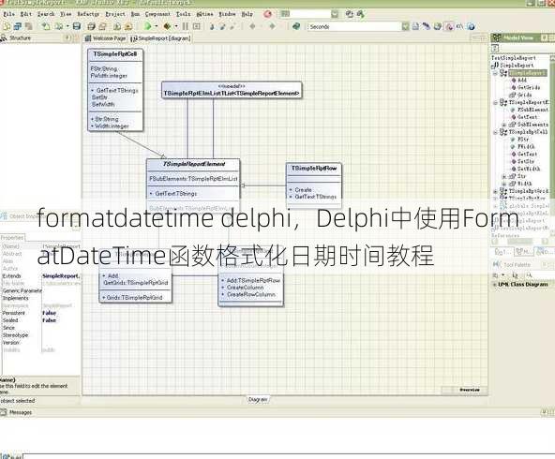Image resolution: width=555 pixels, height=459 pixels.
Task: Collapse TSimpleRptCell node in Model View
Action: 495,132
